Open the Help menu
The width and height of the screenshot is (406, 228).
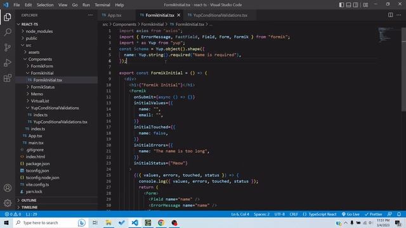pyautogui.click(x=119, y=5)
